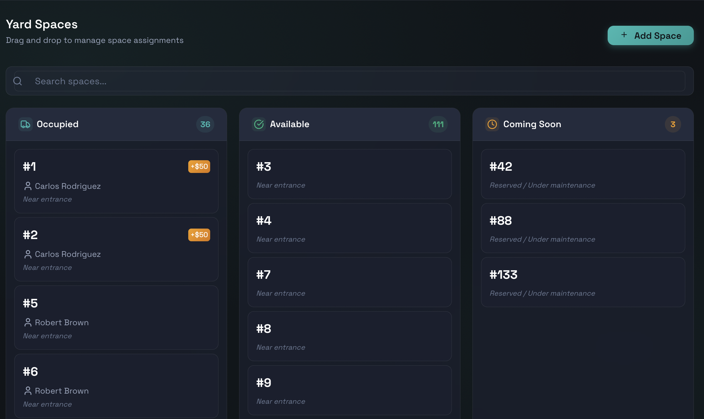Click the Available count badge 111

438,124
